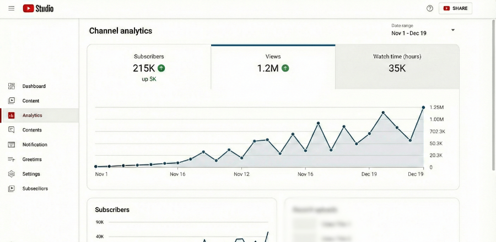Screen dimensions: 496x242
Task: Click the SHARE button
Action: 455,8
